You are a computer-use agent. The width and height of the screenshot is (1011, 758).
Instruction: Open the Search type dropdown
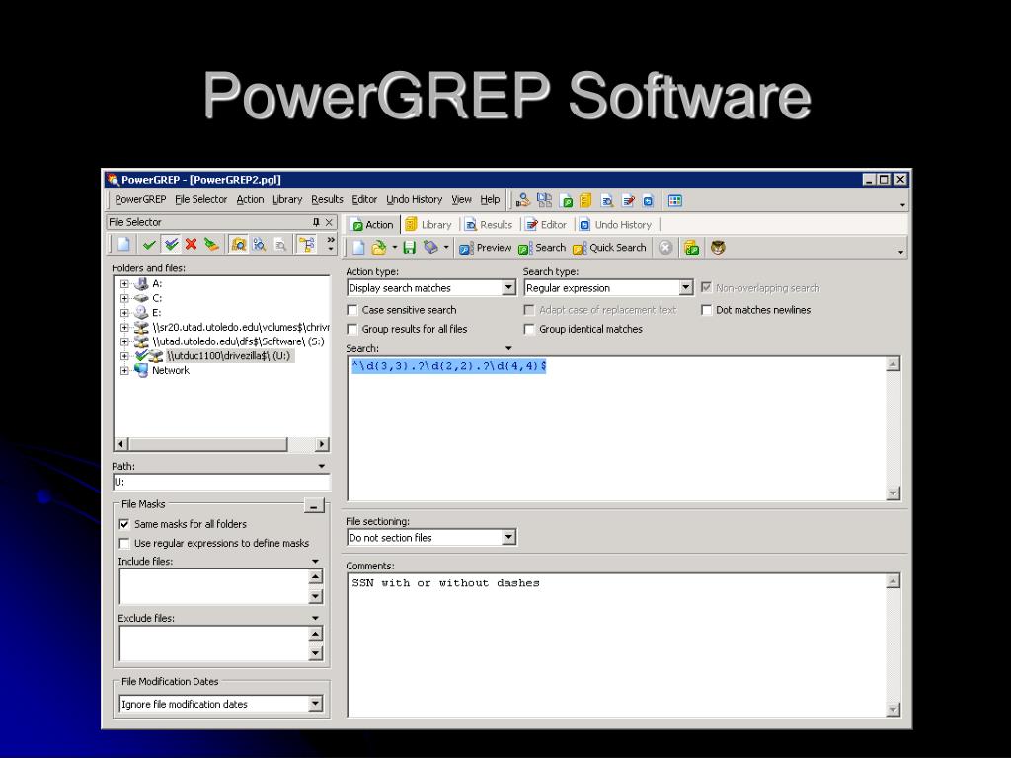coord(686,287)
